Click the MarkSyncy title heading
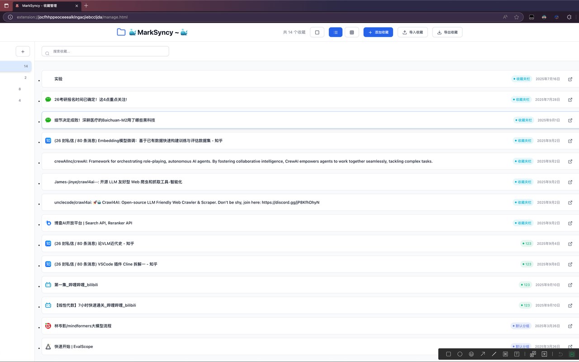Screen dimensions: 579x362 [158, 33]
